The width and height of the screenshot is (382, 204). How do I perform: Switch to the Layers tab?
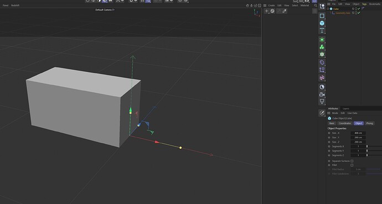click(x=345, y=108)
